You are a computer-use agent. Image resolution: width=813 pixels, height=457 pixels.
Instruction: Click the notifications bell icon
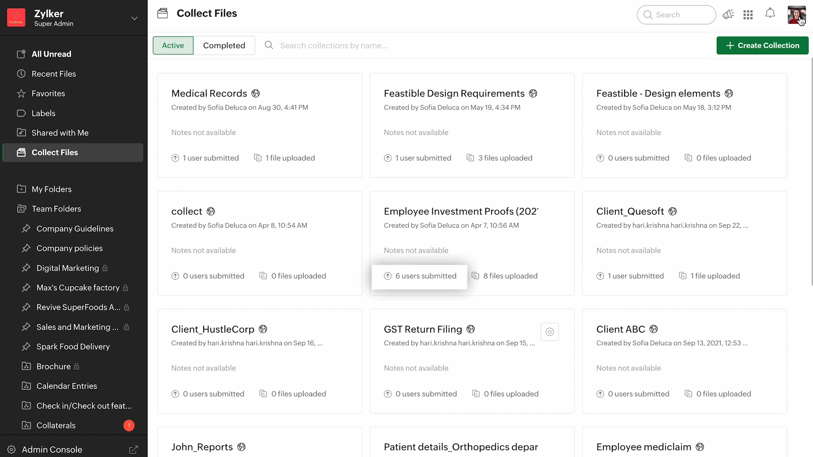pos(770,14)
